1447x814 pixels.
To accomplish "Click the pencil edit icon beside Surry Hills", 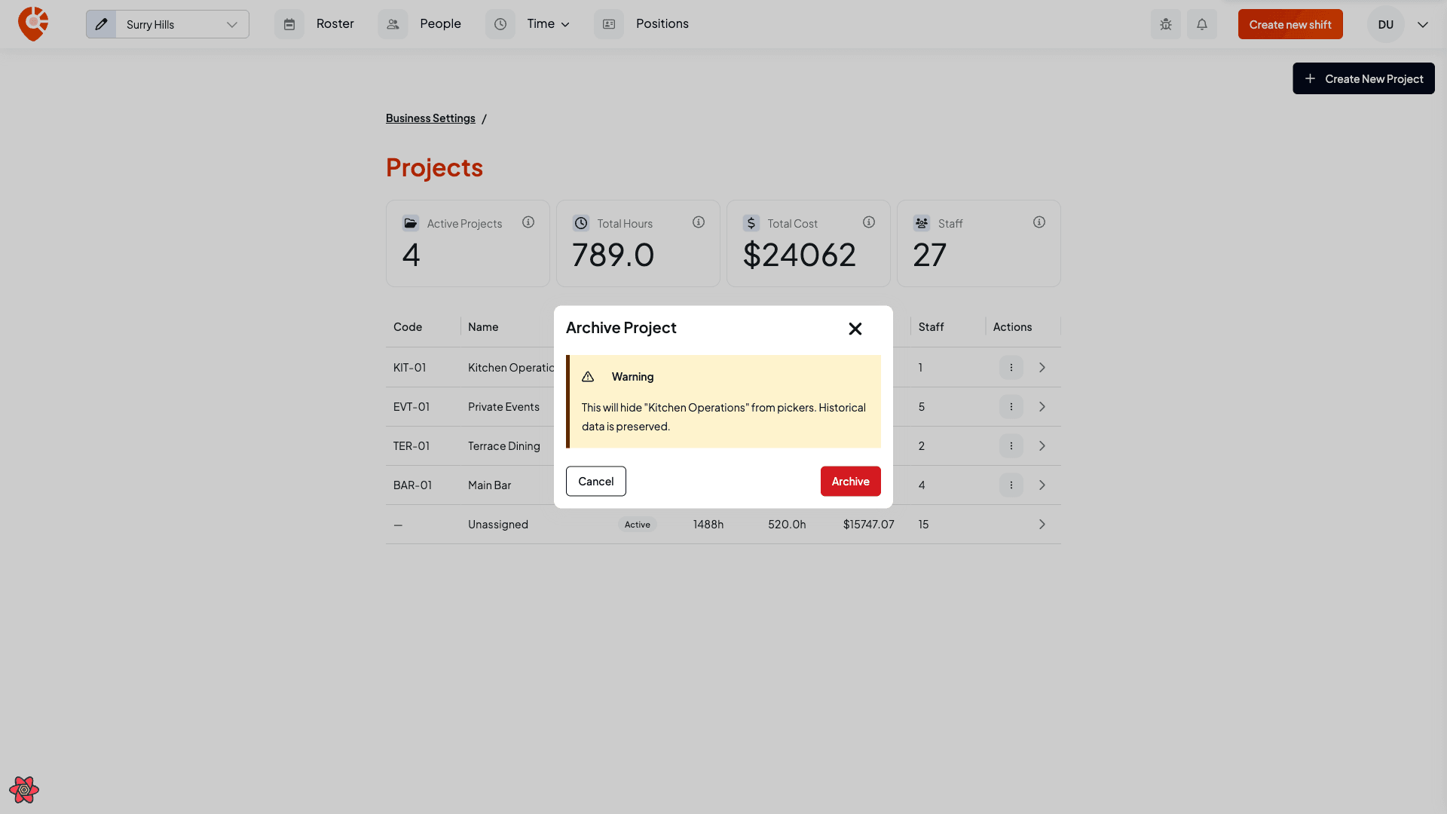I will [101, 24].
